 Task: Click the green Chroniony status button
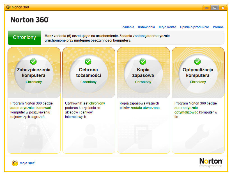(24, 38)
